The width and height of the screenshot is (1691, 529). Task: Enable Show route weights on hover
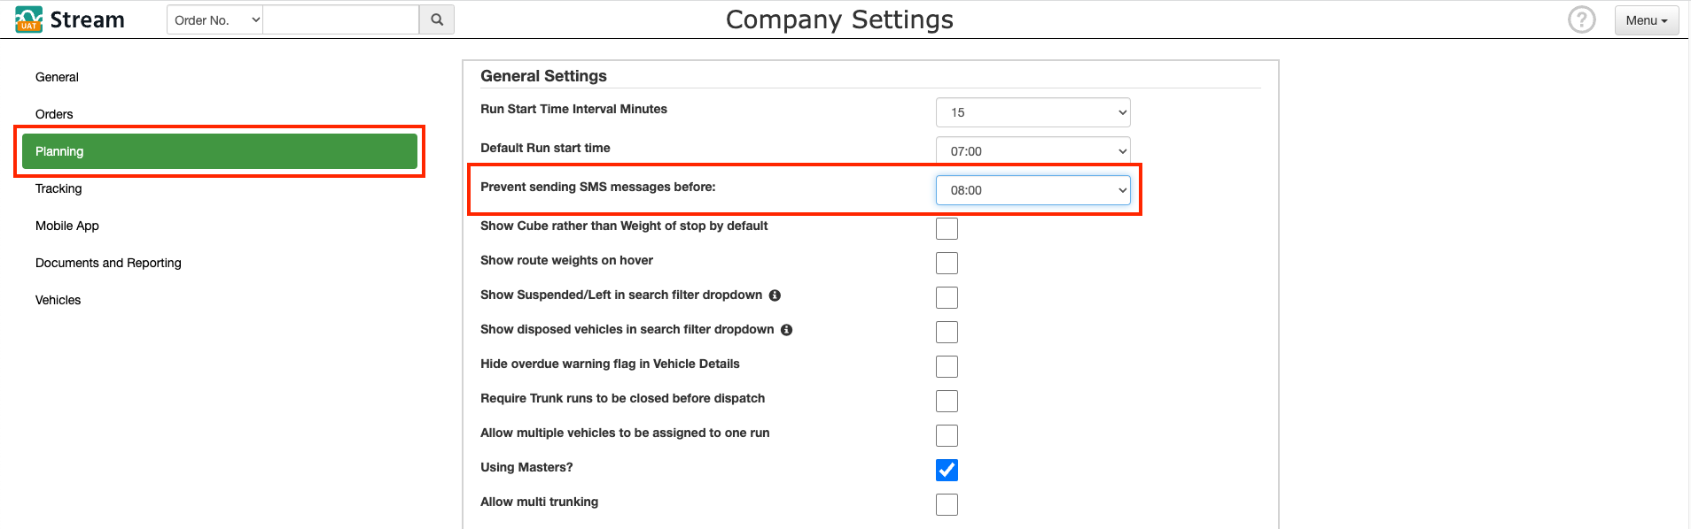(x=947, y=263)
